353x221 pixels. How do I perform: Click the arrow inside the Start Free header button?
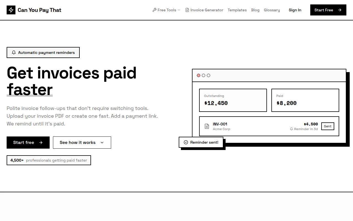click(340, 10)
